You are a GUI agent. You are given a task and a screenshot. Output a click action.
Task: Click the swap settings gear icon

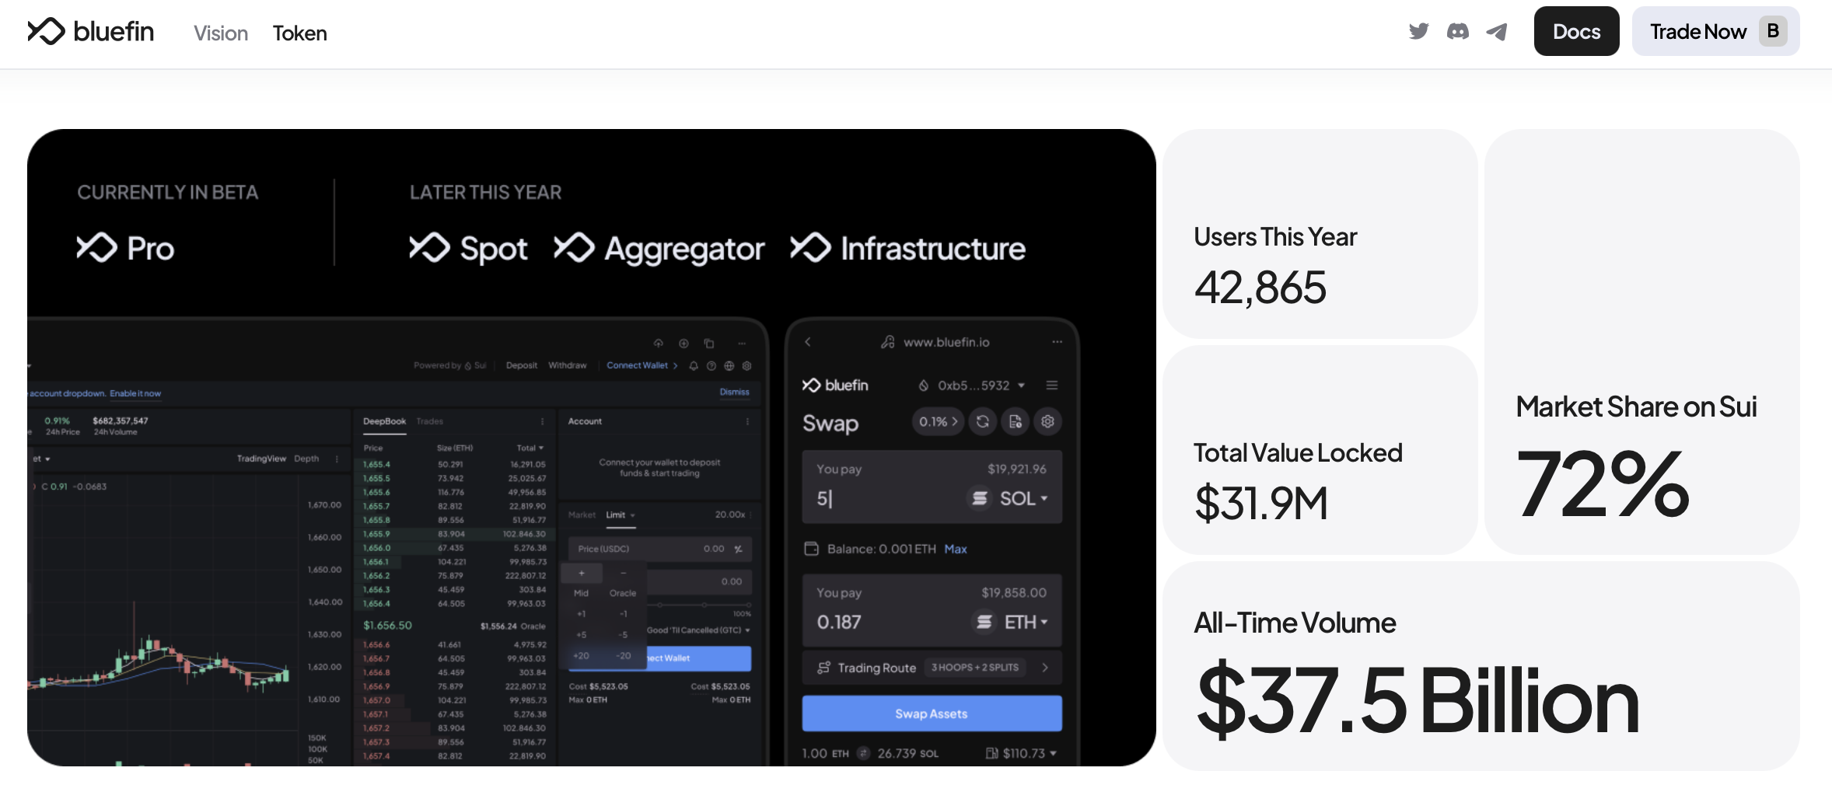tap(1047, 421)
